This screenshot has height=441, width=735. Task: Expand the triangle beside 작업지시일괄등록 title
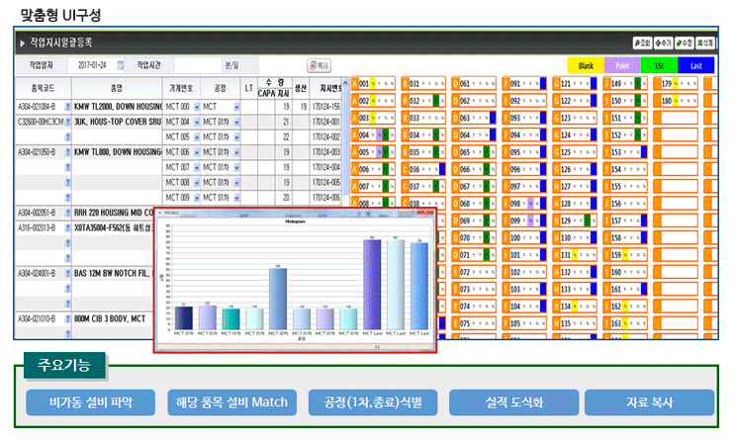tap(22, 44)
